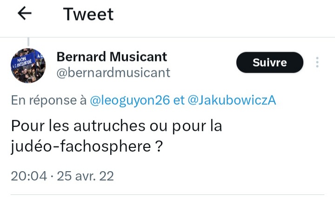The height and width of the screenshot is (200, 335).
Task: Click the 'et' between the two mentions
Action: coord(179,100)
